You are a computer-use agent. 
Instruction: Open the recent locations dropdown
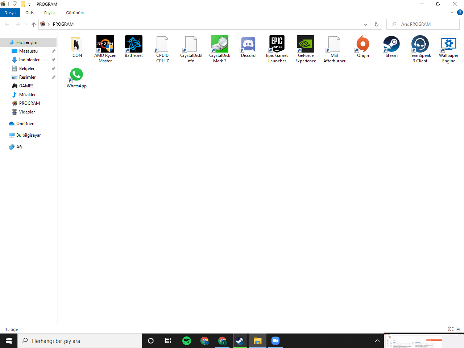pyautogui.click(x=26, y=24)
